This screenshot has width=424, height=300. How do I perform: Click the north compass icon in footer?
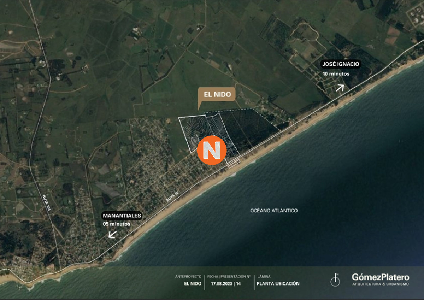[x=335, y=280]
